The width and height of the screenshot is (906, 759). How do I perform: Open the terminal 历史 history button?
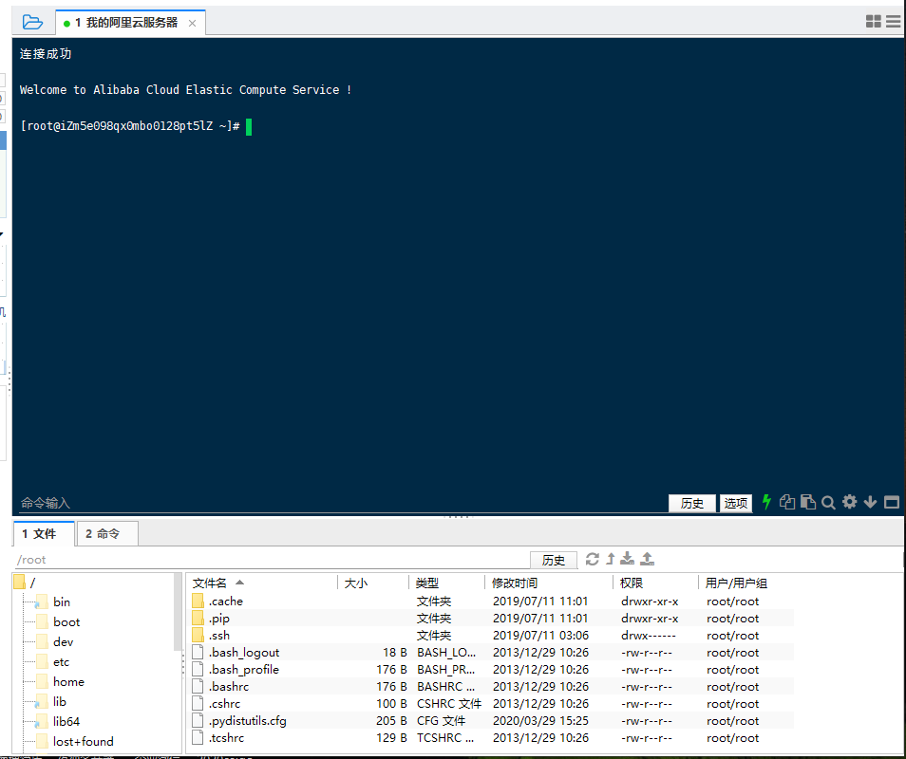(691, 503)
